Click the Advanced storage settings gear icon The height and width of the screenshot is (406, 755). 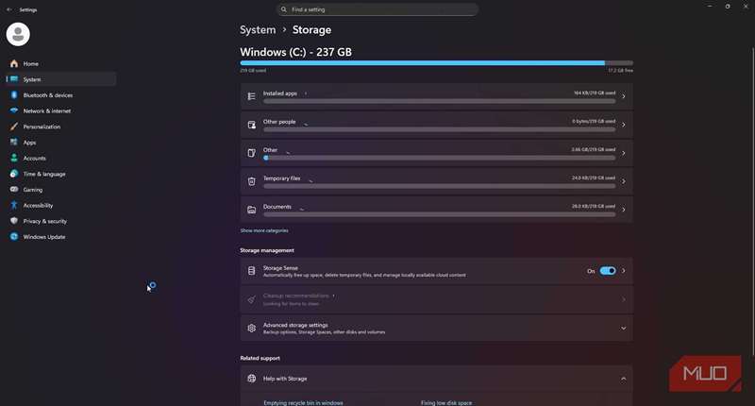(251, 328)
